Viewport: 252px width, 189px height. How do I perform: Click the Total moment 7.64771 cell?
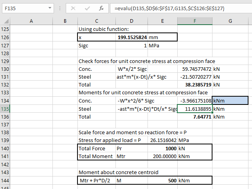[194, 117]
